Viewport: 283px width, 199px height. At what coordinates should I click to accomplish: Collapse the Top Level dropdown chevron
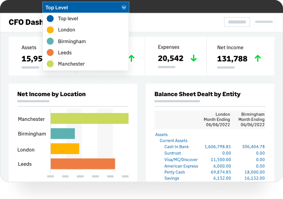point(124,8)
